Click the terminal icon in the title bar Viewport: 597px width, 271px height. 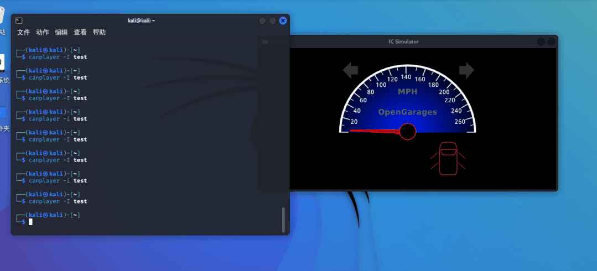[x=19, y=20]
